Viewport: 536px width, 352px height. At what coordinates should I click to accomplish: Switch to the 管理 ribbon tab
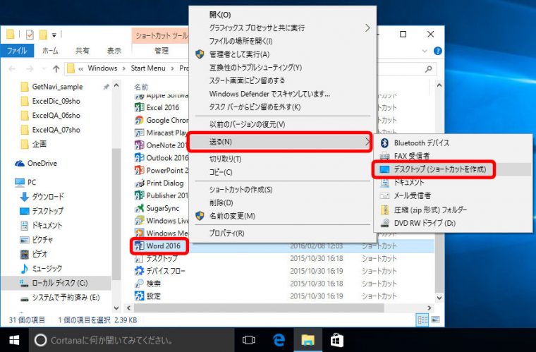(162, 51)
